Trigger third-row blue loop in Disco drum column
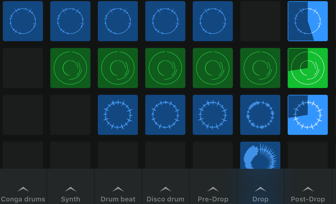The height and width of the screenshot is (204, 336). point(165,115)
